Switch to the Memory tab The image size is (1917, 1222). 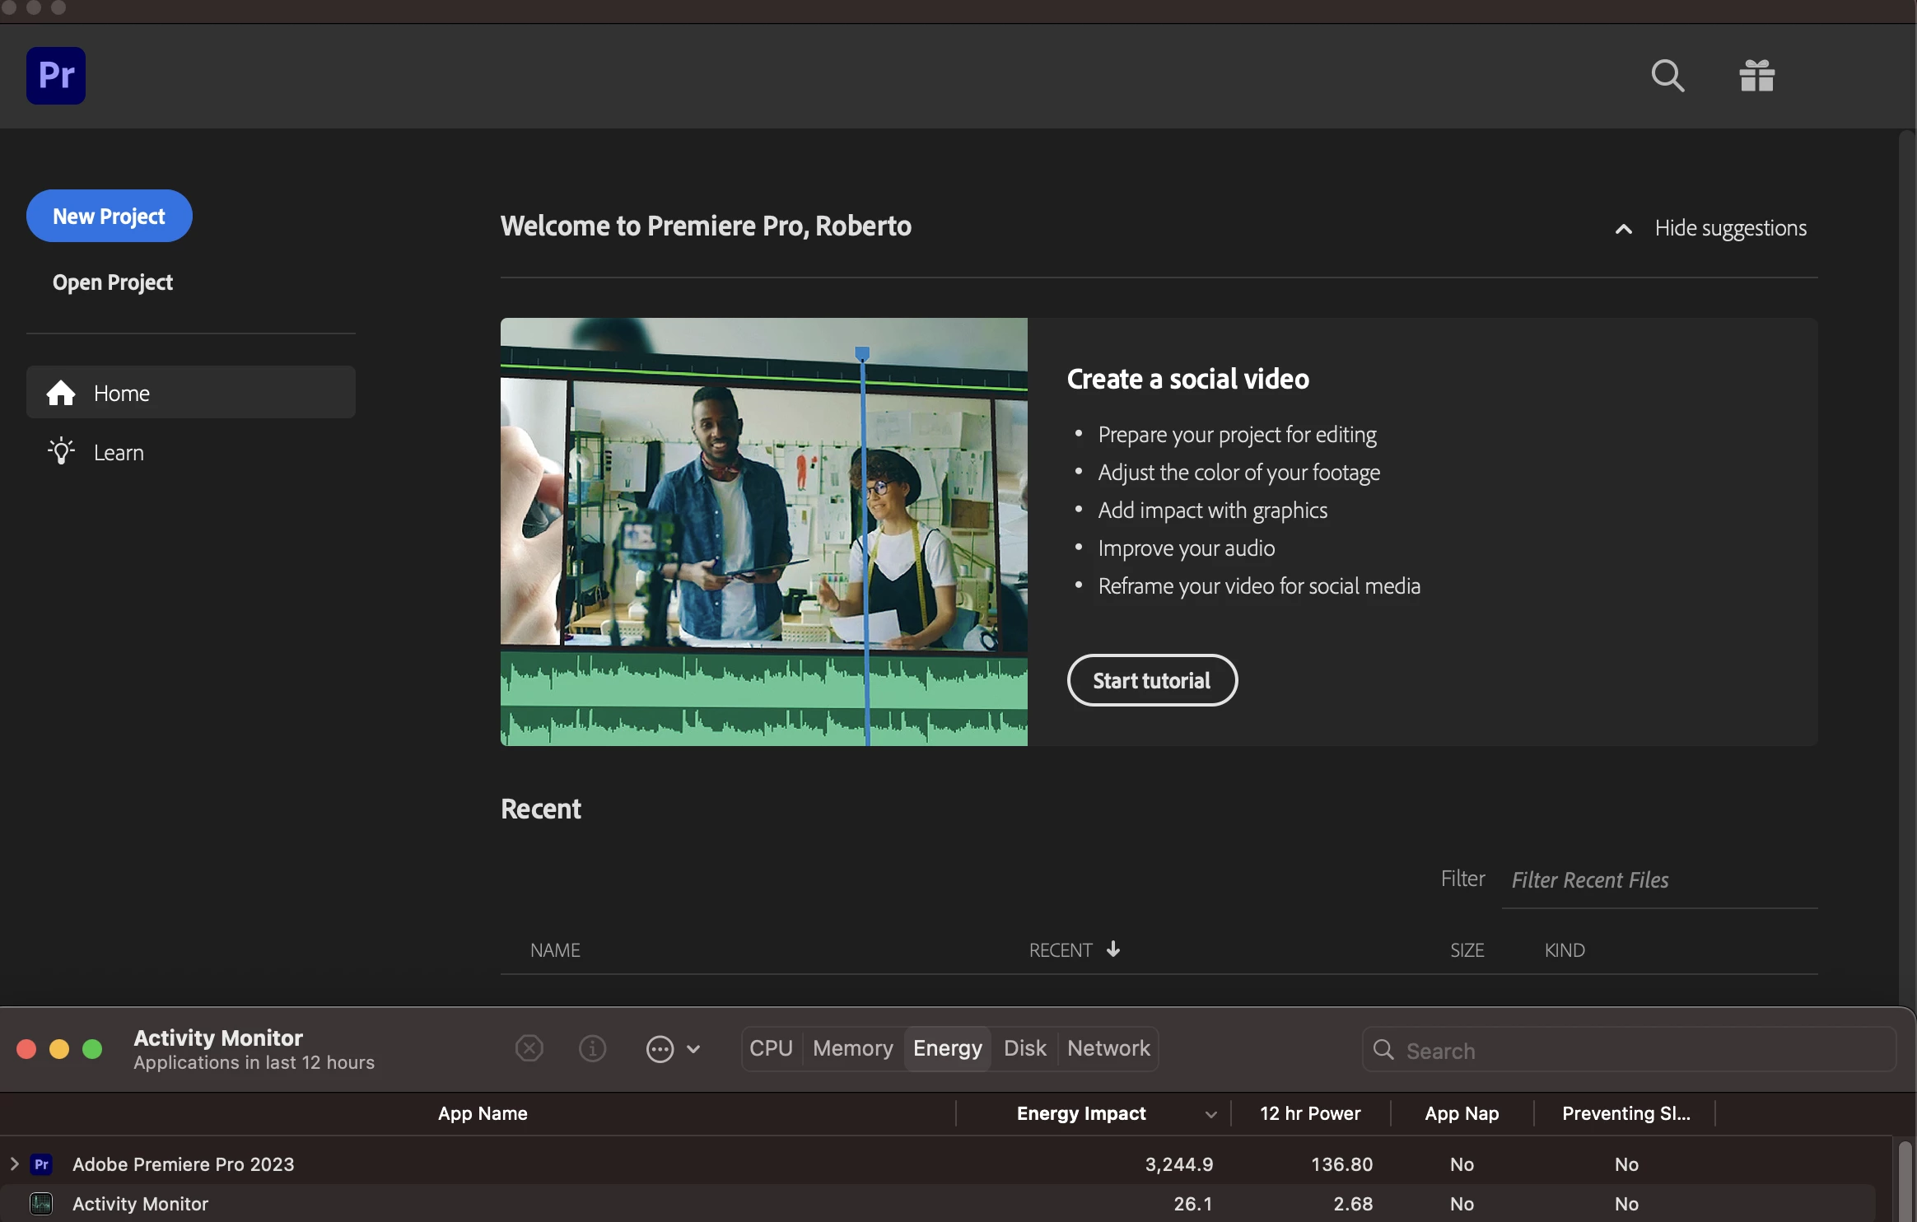point(853,1048)
